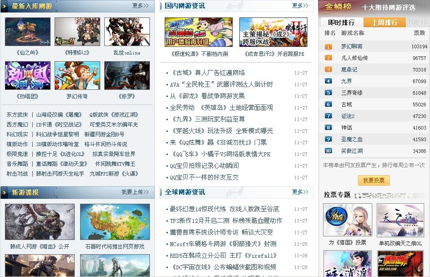
Task: Open news 从《御龙》看战争网游发展
Action: [x=207, y=96]
